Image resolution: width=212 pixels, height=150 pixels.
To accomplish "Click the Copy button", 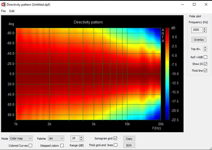I will tap(129, 139).
